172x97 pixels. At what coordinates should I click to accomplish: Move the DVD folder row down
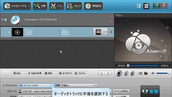coord(111,22)
